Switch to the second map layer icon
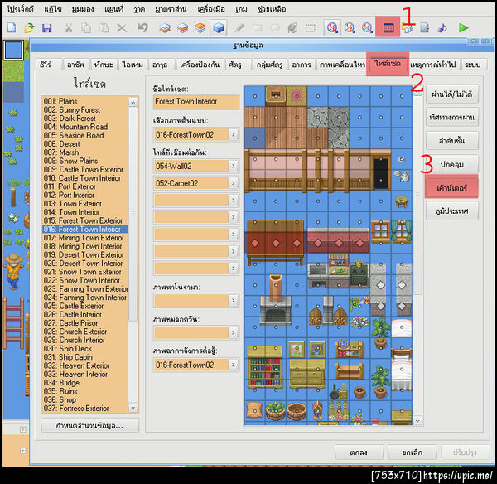This screenshot has width=497, height=484. [182, 28]
